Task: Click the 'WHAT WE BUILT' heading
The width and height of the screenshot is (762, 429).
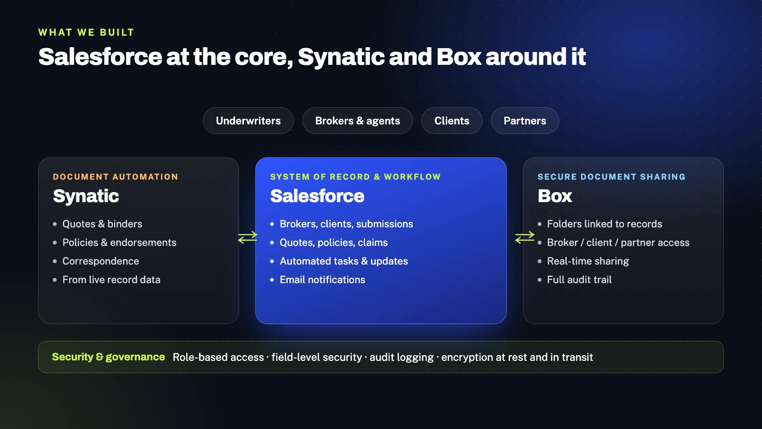Action: point(86,32)
